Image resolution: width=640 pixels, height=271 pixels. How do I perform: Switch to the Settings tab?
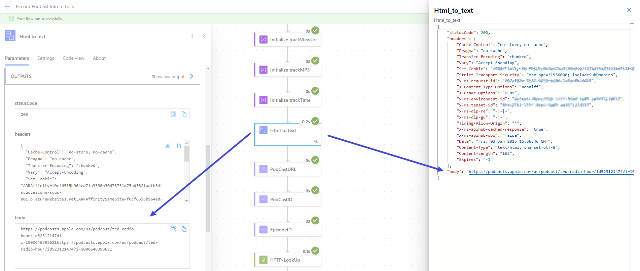[45, 58]
